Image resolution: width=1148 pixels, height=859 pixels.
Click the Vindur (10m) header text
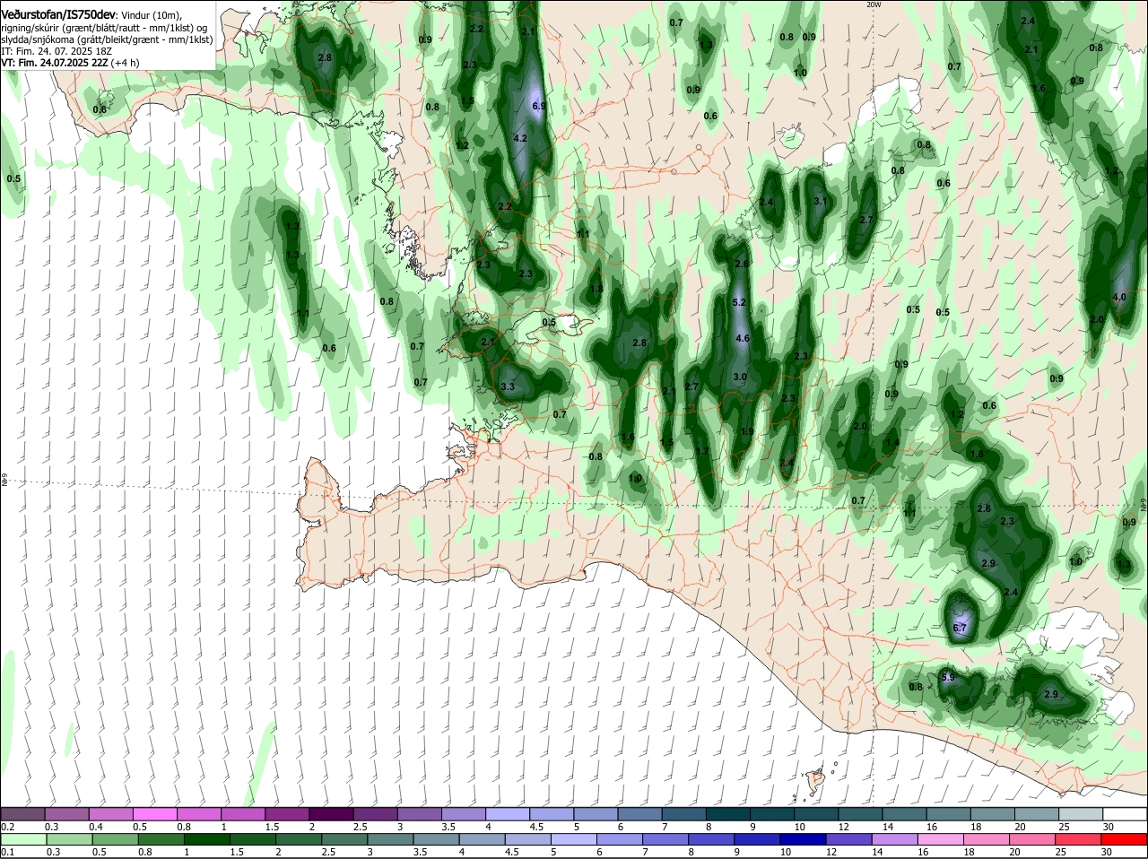click(x=152, y=16)
